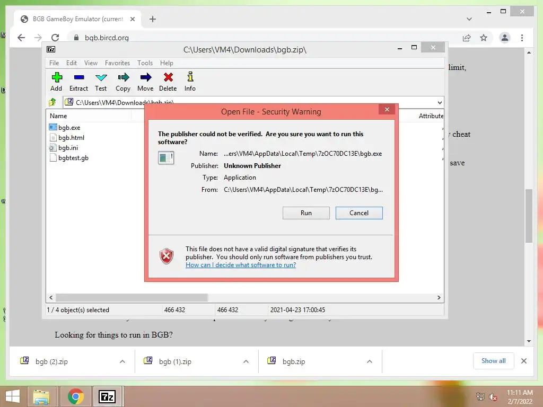Select the bgb.exe file icon

[x=53, y=127]
